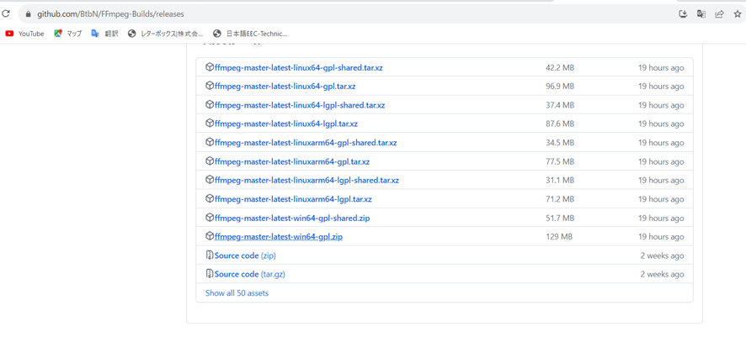The width and height of the screenshot is (746, 337).
Task: Click 19 hours ago for win64-gpl.zip
Action: (x=661, y=237)
